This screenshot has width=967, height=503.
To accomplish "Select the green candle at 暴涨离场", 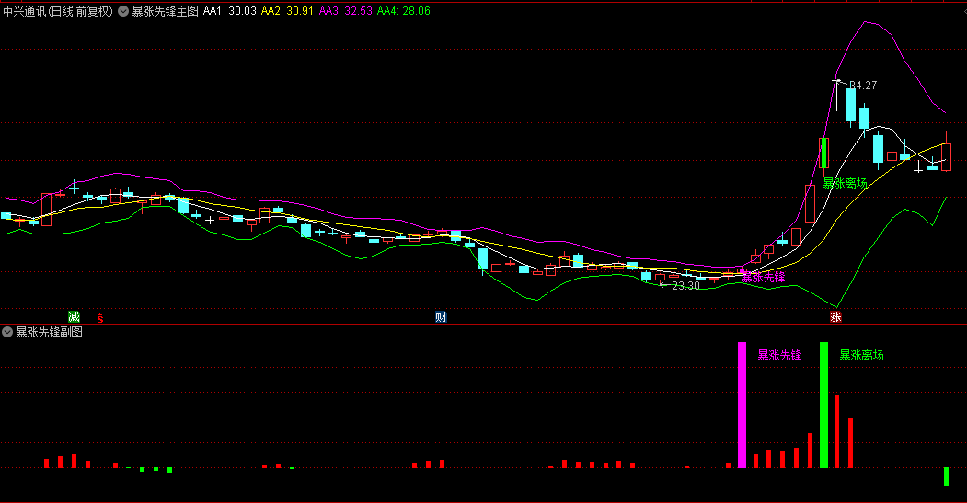I will coord(823,153).
